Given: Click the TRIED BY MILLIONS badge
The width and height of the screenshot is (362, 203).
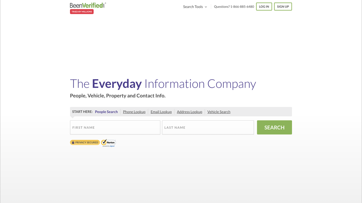Looking at the screenshot, I should pyautogui.click(x=82, y=11).
